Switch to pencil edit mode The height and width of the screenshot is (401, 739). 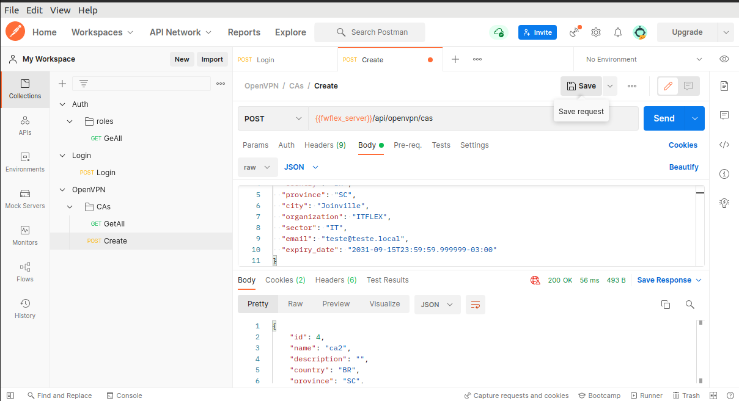668,86
